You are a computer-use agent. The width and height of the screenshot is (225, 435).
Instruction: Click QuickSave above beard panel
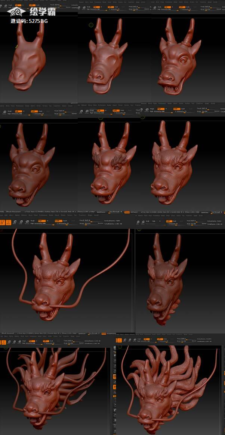click(x=205, y=212)
